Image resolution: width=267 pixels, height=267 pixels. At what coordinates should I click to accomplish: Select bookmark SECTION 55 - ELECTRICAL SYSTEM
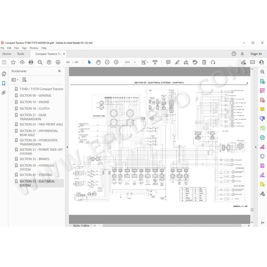(37, 183)
